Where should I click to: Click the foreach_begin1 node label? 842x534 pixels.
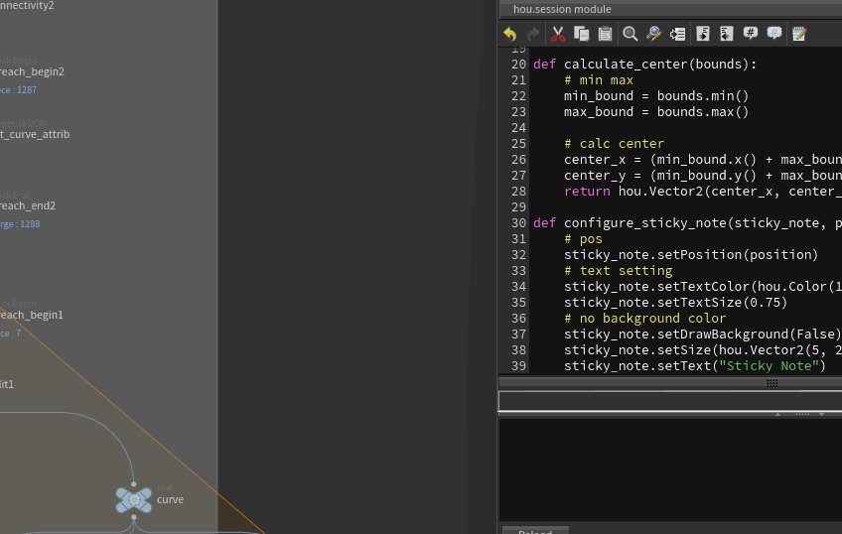click(x=31, y=315)
